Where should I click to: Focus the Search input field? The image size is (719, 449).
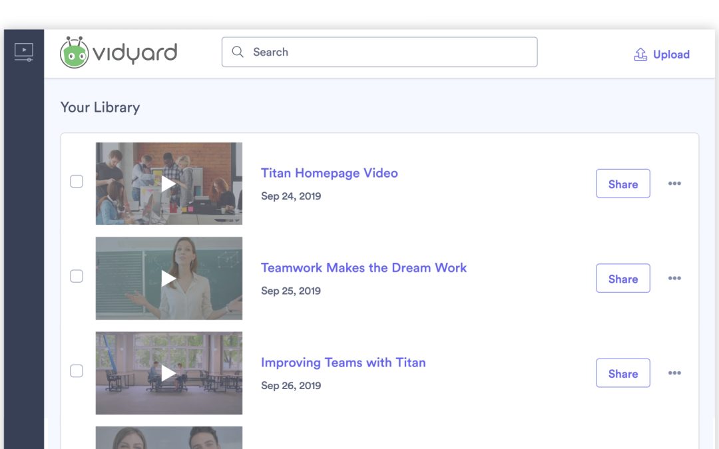tap(379, 53)
